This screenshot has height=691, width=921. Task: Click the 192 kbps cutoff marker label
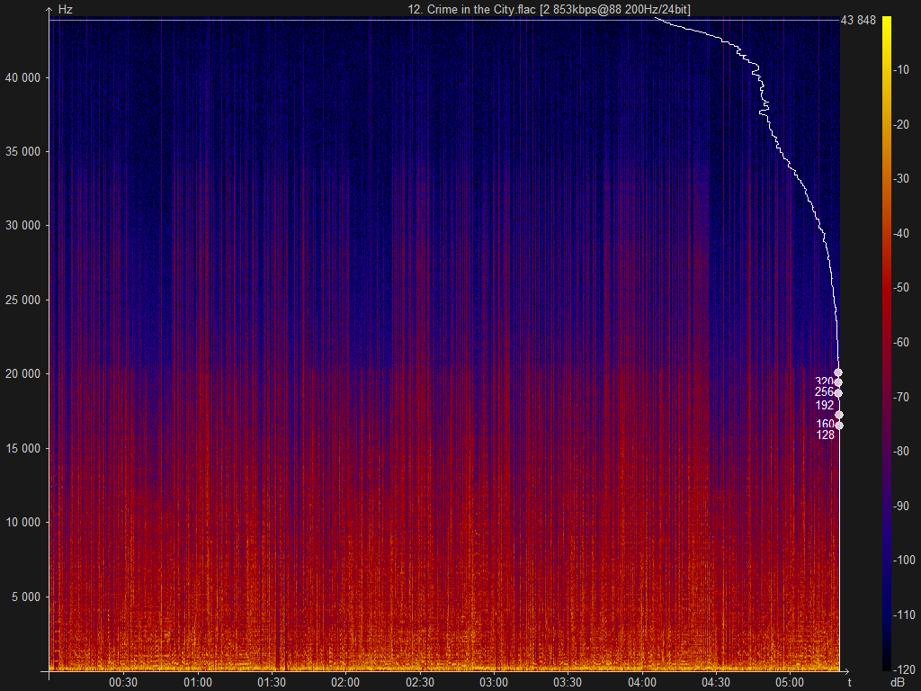824,405
